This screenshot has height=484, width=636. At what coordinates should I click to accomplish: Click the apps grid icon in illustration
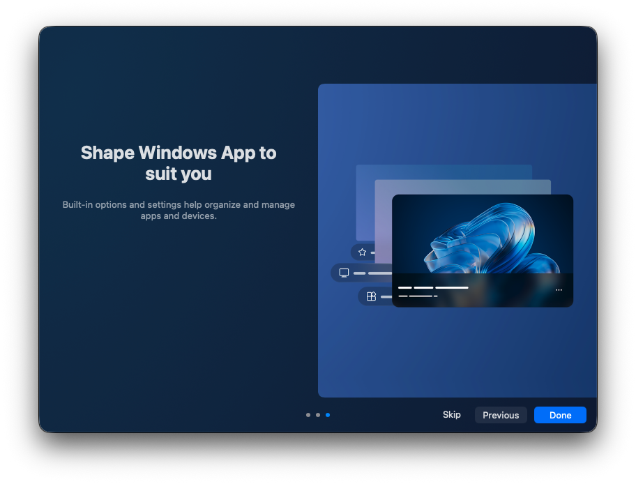[x=371, y=296]
